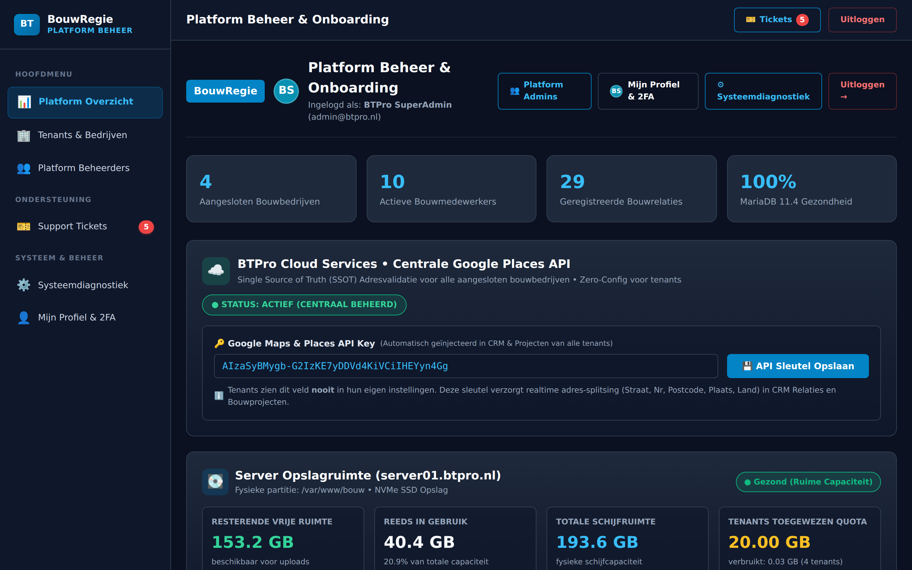Click Uitloggen button with arrow
Image resolution: width=912 pixels, height=570 pixels.
[x=862, y=91]
